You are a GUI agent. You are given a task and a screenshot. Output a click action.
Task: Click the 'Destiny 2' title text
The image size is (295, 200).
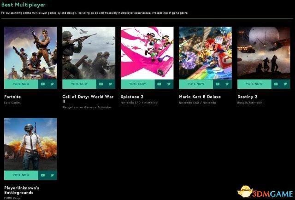click(247, 97)
